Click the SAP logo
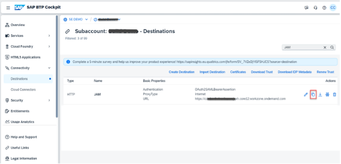 click(x=20, y=7)
